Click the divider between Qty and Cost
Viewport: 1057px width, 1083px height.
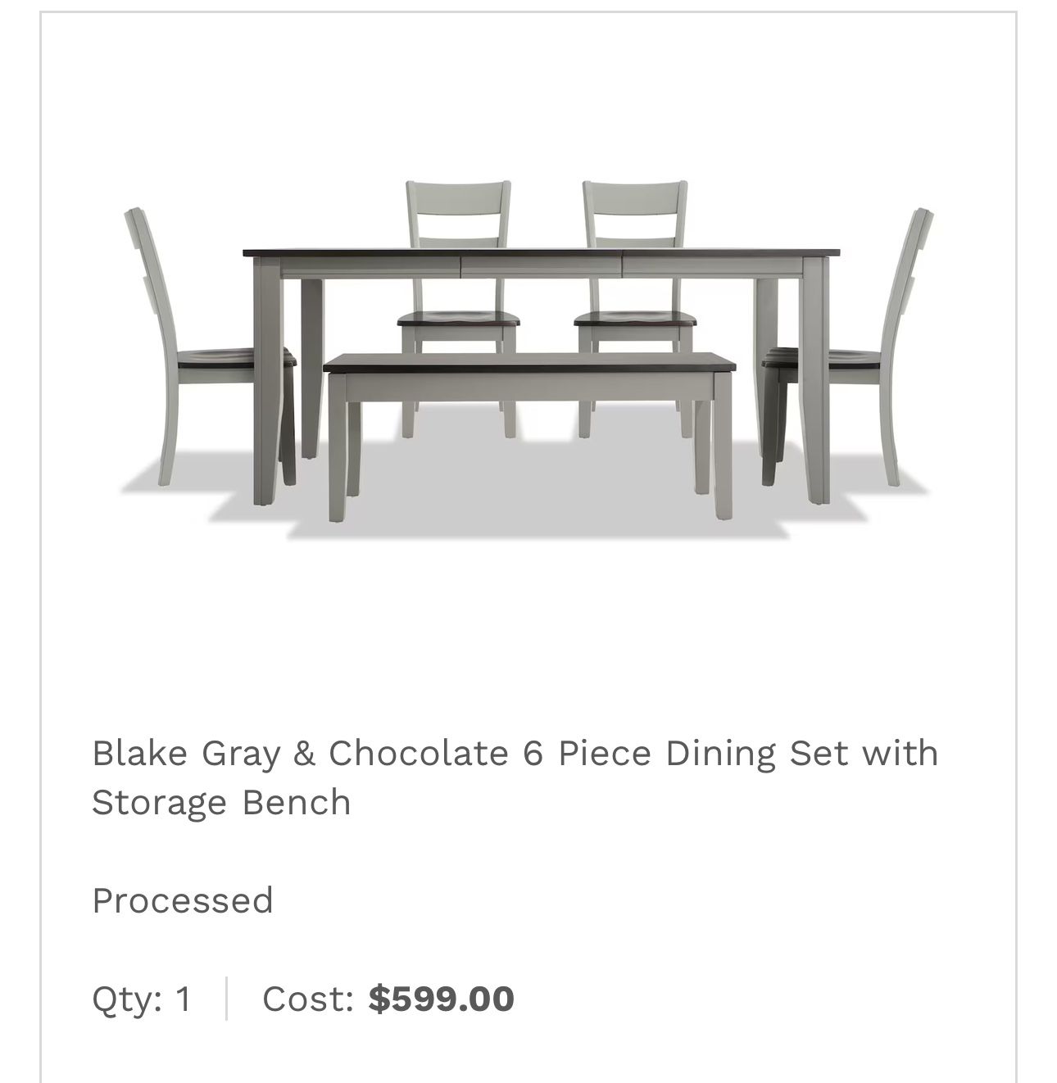click(226, 999)
